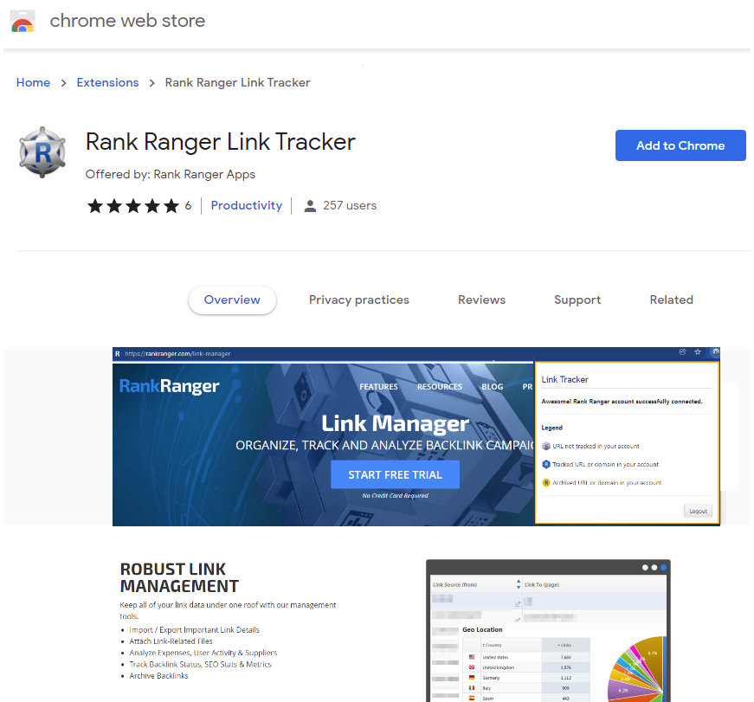Viewport: 754px width, 702px height.
Task: Click BLOG in the RankRanger nav
Action: (493, 387)
